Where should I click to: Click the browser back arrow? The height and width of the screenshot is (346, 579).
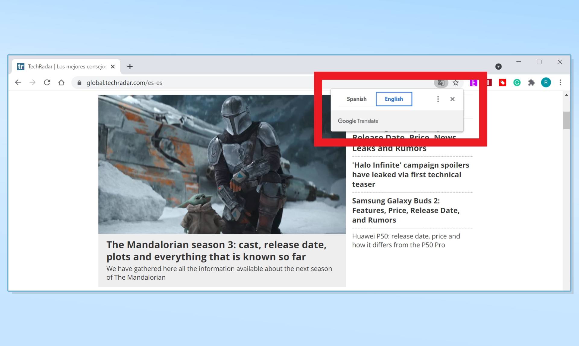coord(18,83)
